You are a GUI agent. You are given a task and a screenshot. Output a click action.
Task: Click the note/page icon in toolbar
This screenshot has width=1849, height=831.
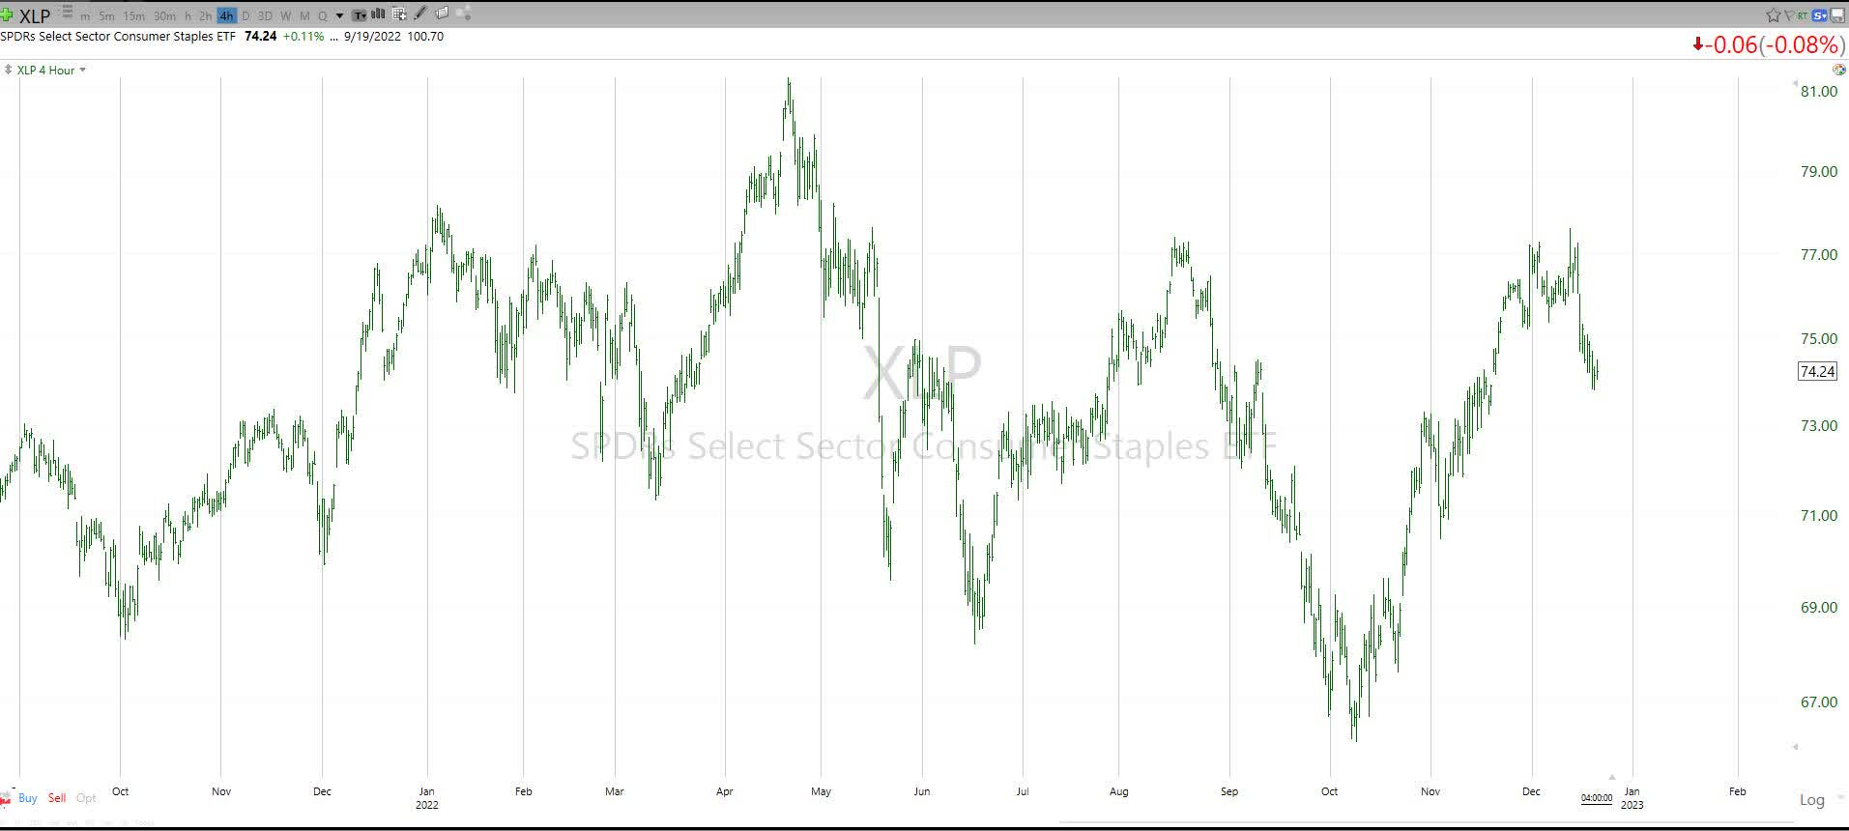click(x=442, y=13)
